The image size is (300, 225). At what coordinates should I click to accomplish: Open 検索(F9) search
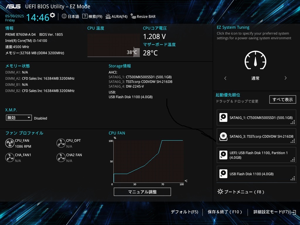coord(95,16)
